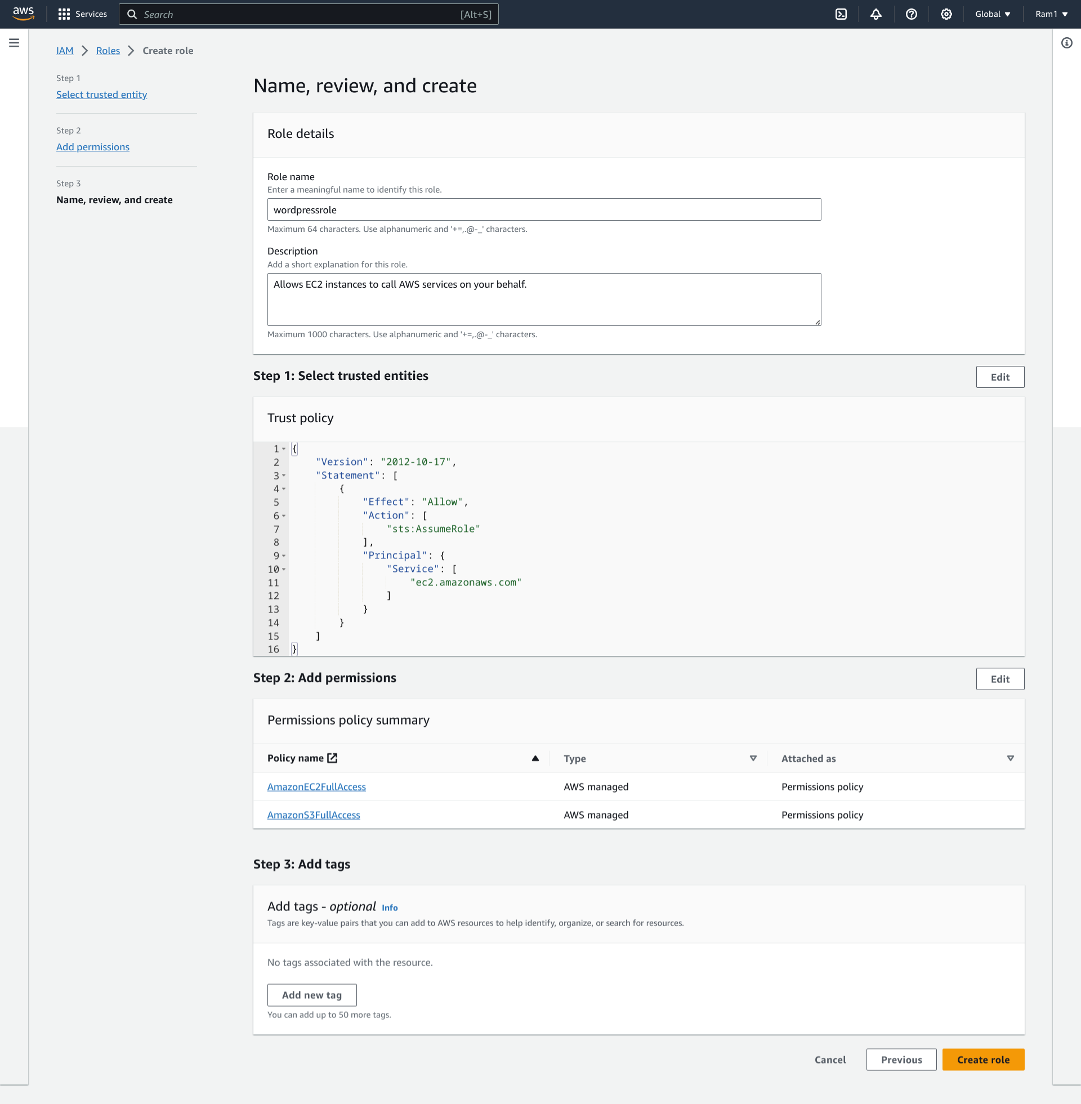This screenshot has width=1081, height=1104.
Task: Go to Select trusted entity step
Action: 102,95
